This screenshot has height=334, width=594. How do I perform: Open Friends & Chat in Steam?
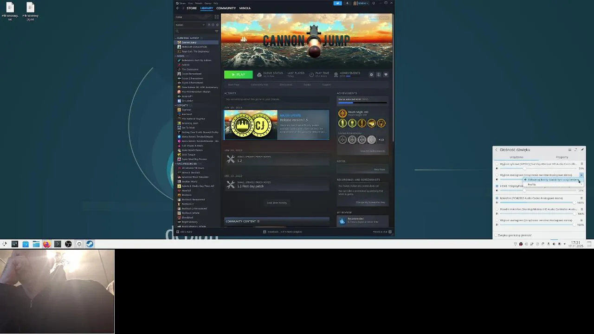coord(382,231)
